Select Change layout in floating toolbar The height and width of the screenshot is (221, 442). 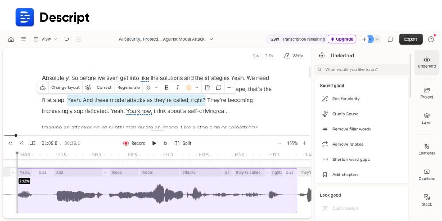(65, 88)
